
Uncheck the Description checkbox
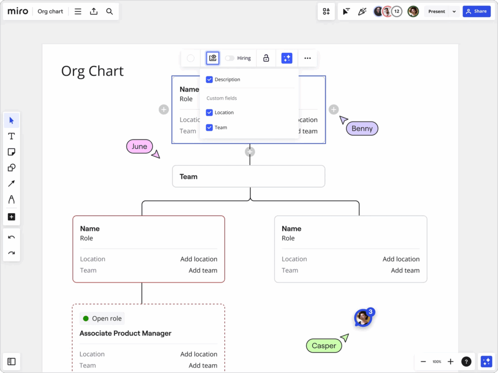click(x=209, y=80)
